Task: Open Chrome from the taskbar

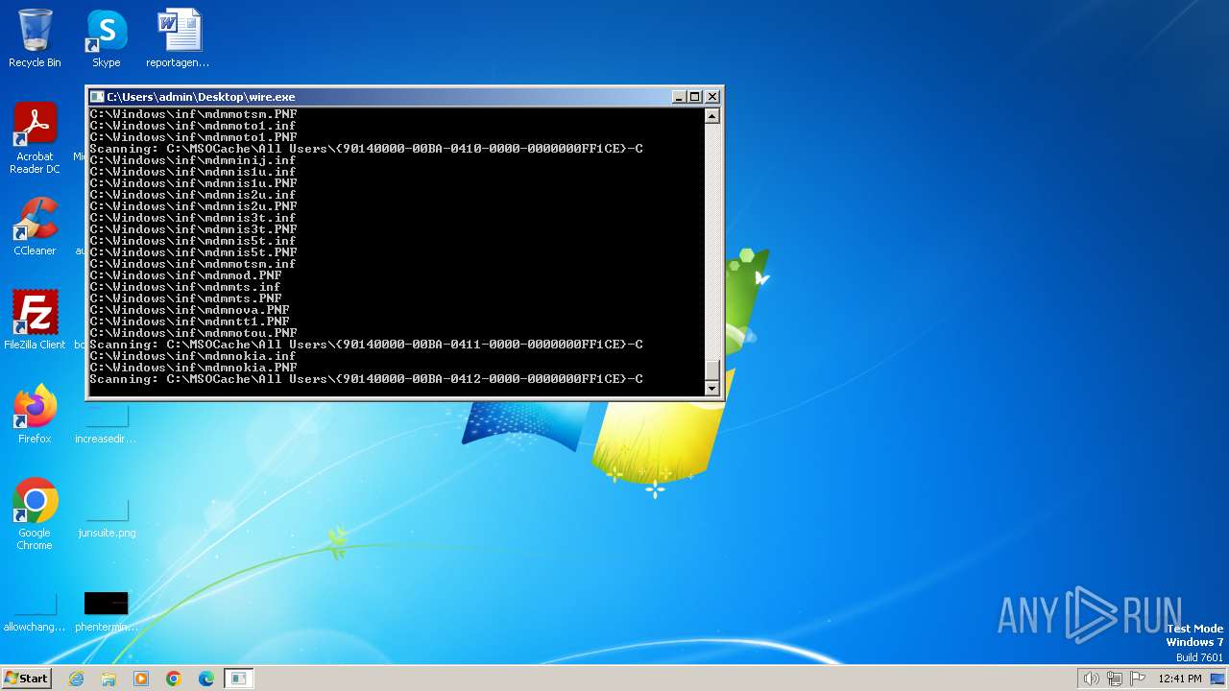Action: (174, 679)
